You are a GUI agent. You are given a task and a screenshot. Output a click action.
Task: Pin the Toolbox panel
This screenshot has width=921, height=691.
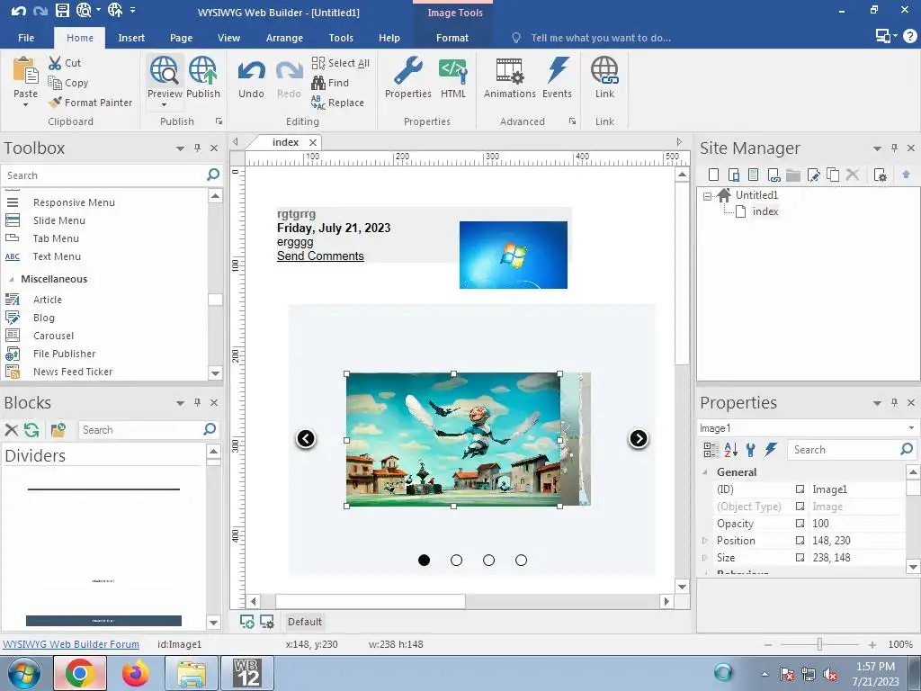coord(197,148)
